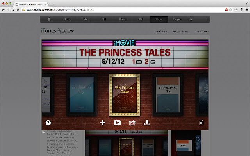The image size is (250, 156).
Task: Click the Retro screenshot thumbnail
Action: [186, 143]
